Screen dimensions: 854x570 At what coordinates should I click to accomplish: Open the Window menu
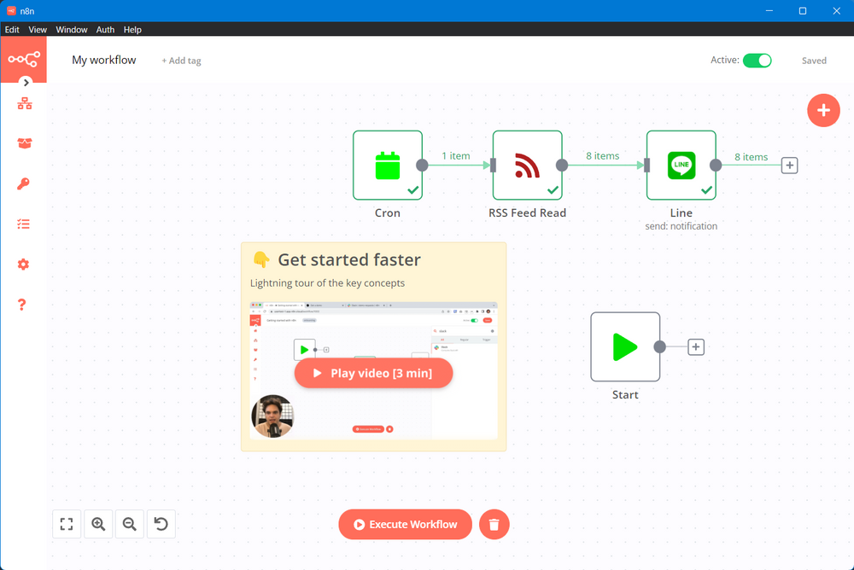(x=72, y=29)
